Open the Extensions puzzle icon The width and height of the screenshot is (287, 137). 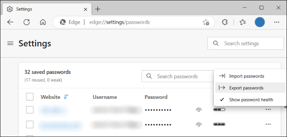tap(225, 22)
